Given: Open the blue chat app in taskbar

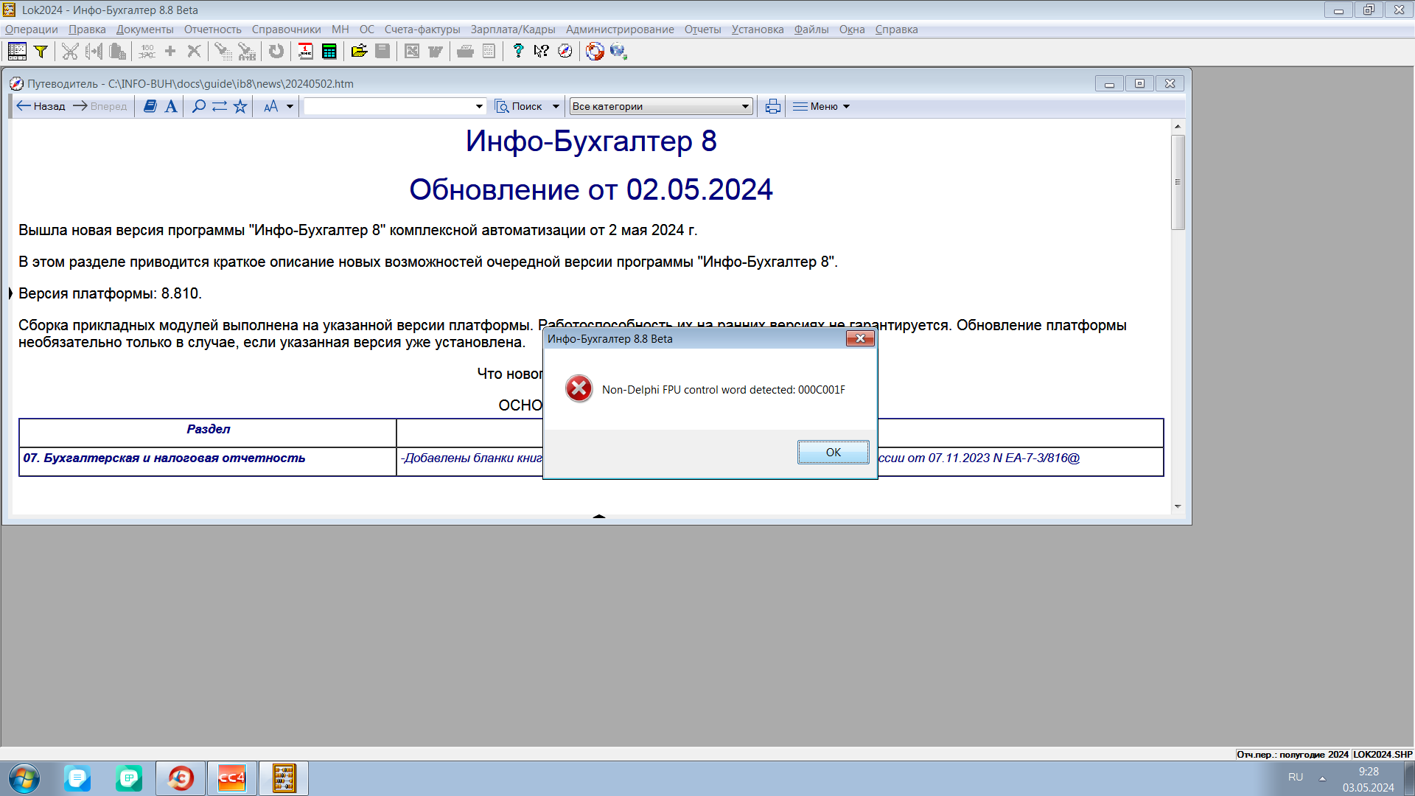Looking at the screenshot, I should click(x=77, y=778).
